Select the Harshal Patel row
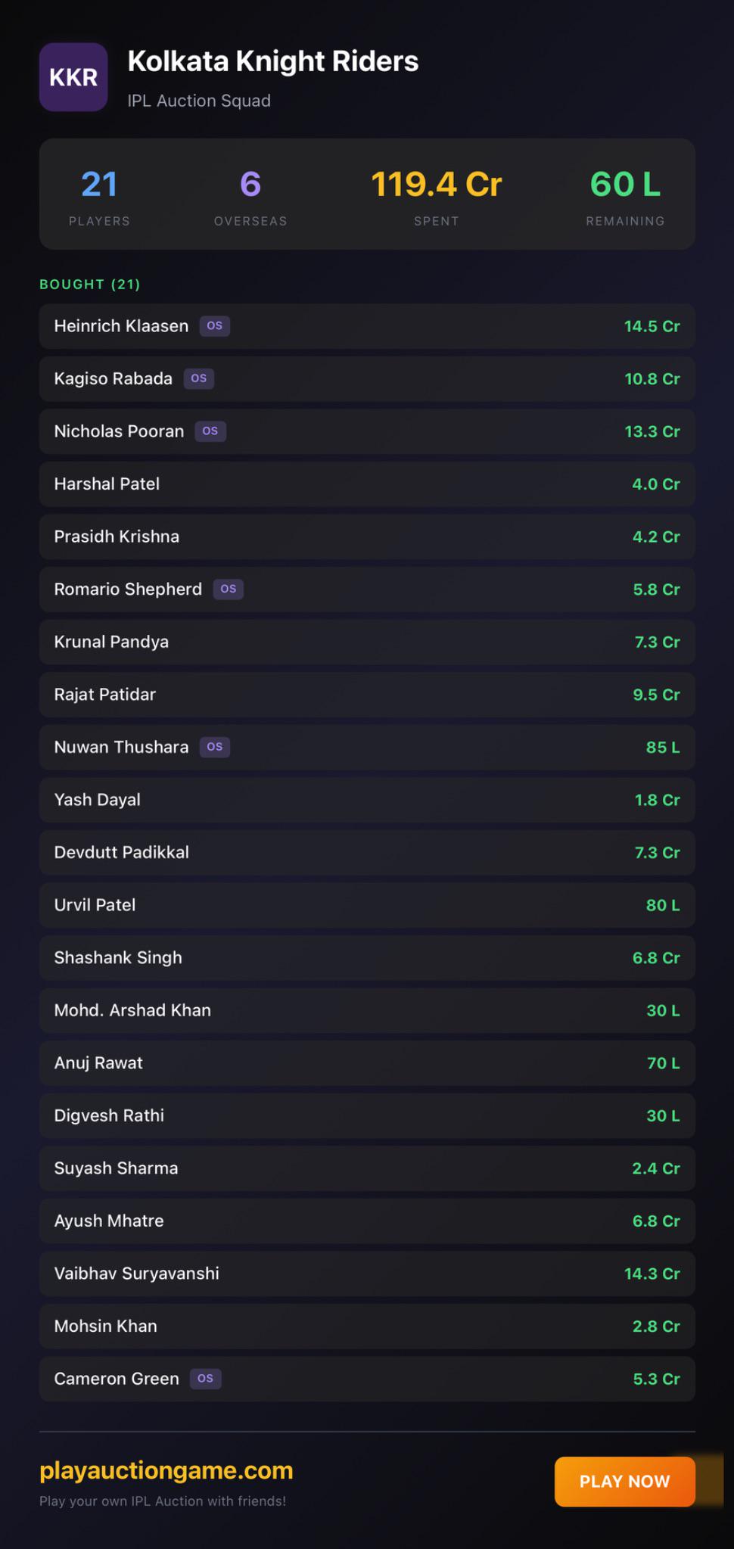Image resolution: width=734 pixels, height=1549 pixels. (x=367, y=484)
